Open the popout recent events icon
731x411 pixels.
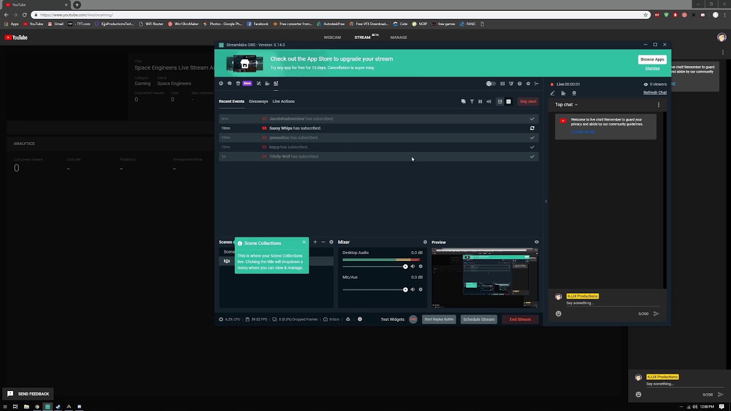click(463, 102)
